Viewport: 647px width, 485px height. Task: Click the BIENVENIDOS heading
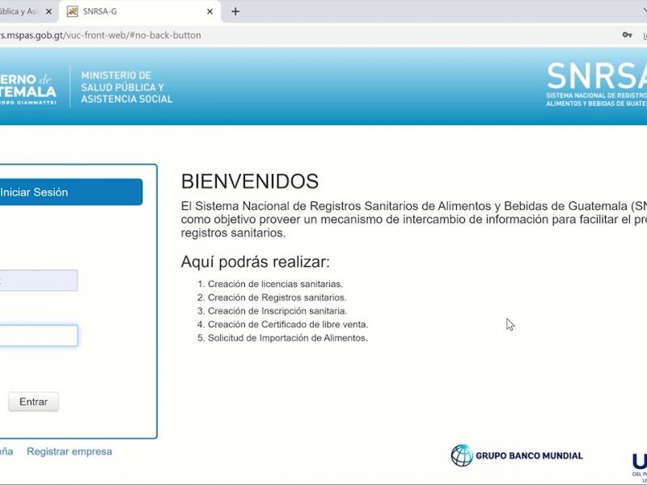coord(250,181)
